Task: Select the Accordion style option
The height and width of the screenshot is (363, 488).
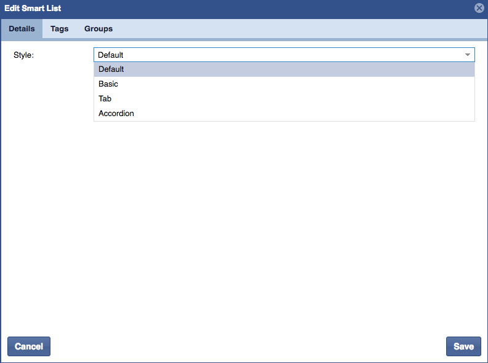Action: (116, 114)
